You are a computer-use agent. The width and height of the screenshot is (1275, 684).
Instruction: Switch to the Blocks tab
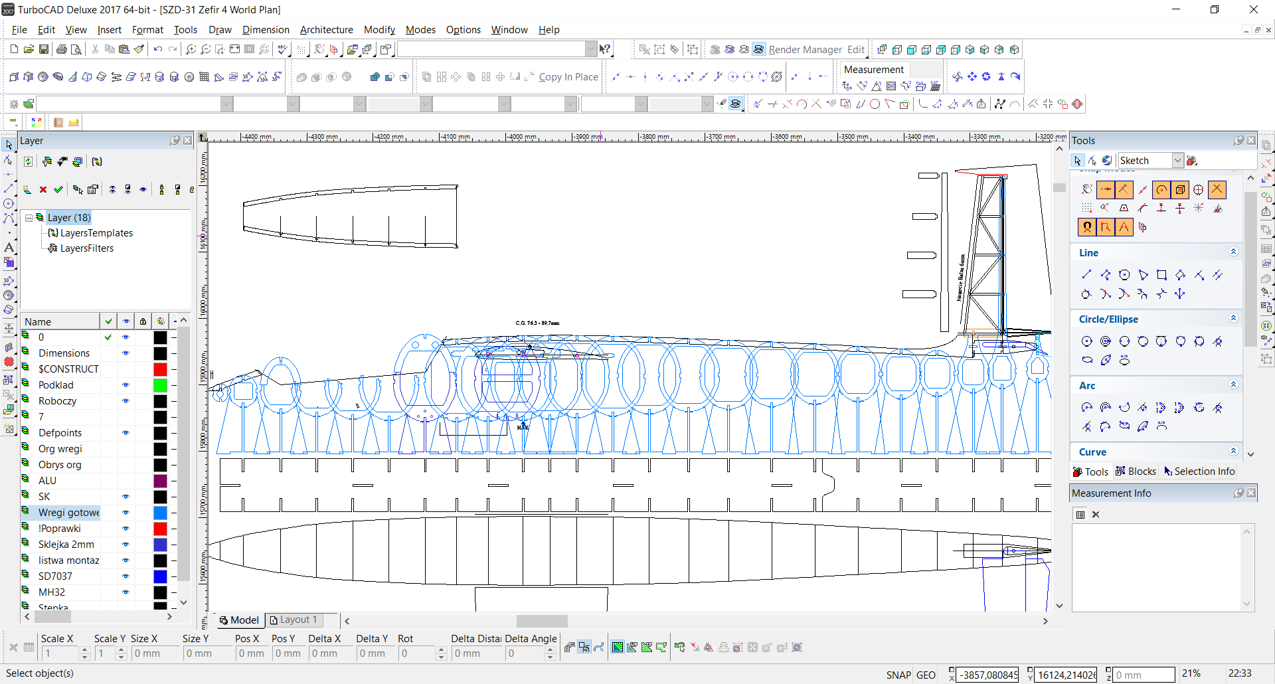tap(1136, 471)
